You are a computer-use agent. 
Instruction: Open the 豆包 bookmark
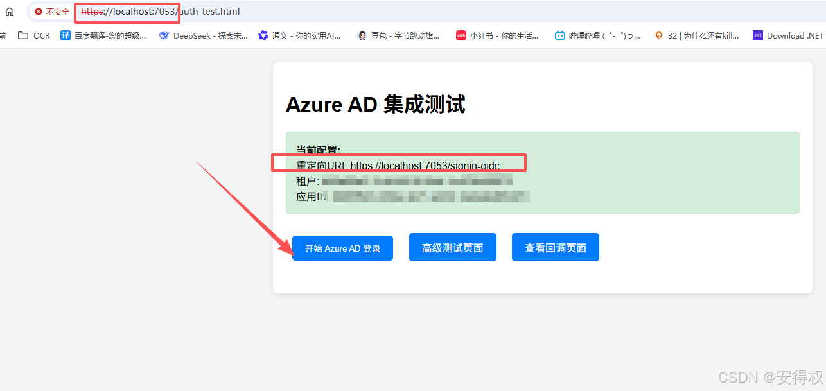pos(398,36)
